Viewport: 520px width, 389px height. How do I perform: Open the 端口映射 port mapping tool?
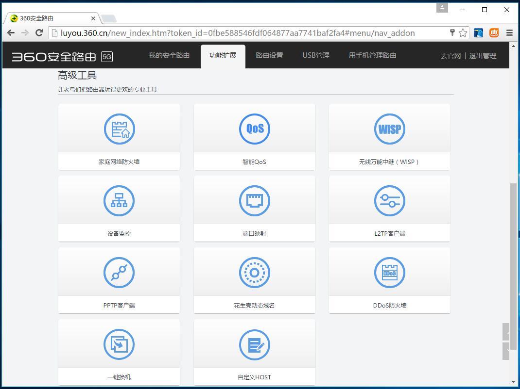(254, 208)
